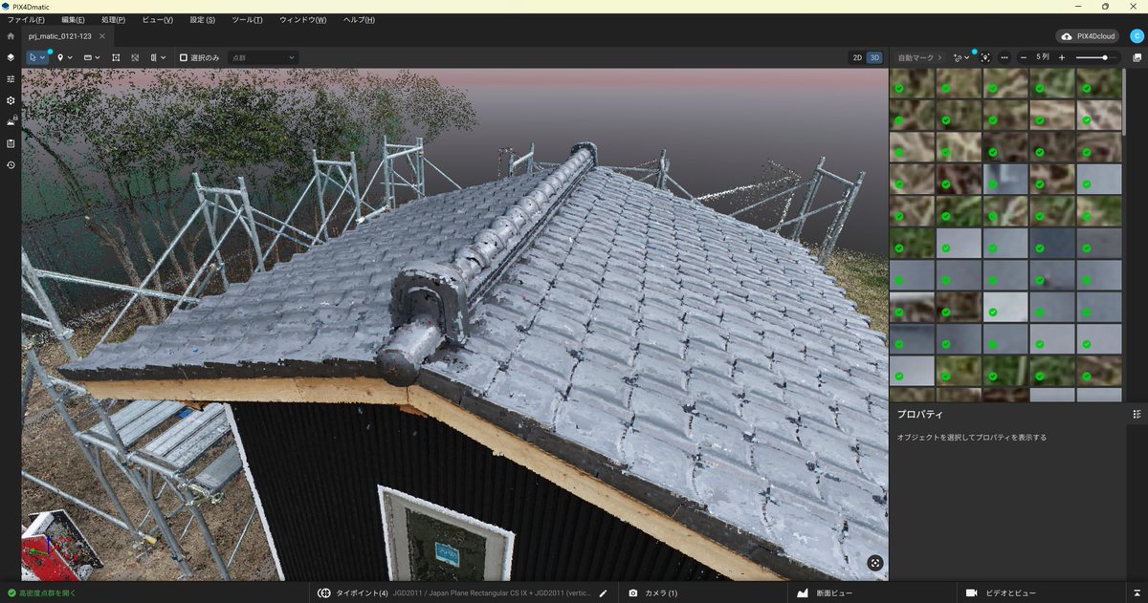
Task: Open the report clipboard icon in sidebar
Action: 11,143
